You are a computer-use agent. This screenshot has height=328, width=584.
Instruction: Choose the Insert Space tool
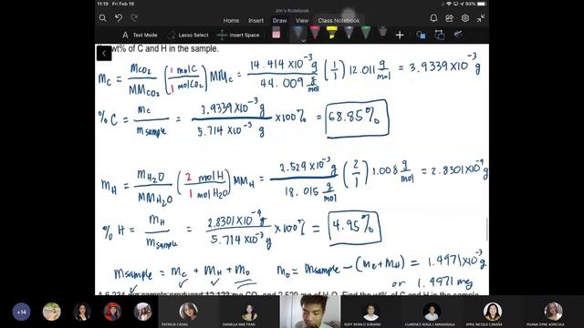pos(238,35)
